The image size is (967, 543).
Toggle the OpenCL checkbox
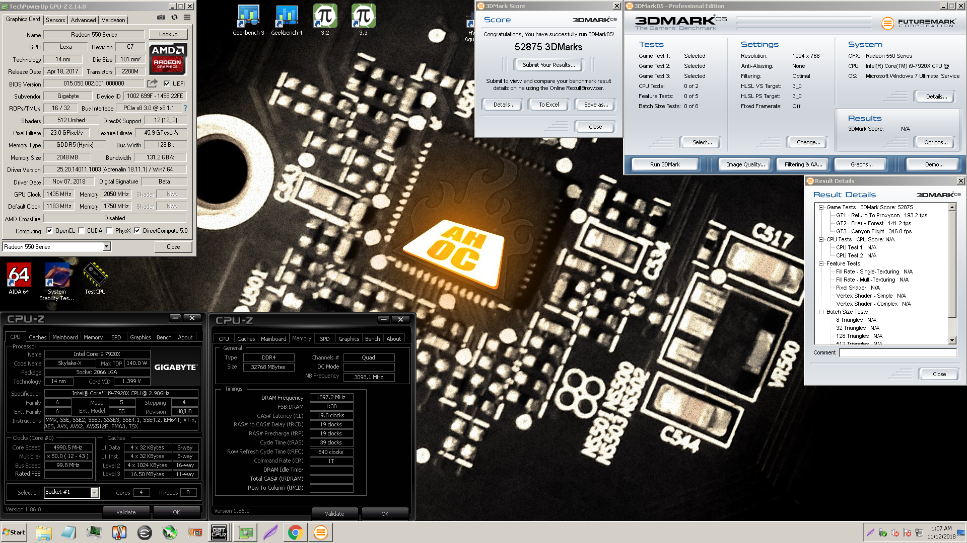point(49,231)
